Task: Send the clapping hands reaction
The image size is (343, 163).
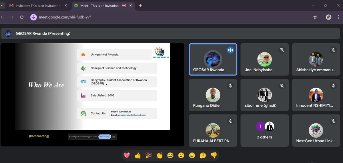Action: pos(159,155)
